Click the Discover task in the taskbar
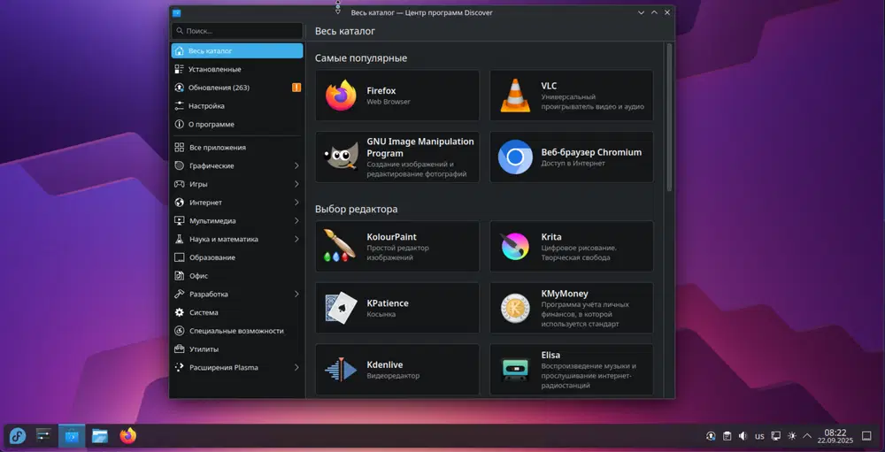Screen dimensions: 885x452 click(72, 435)
